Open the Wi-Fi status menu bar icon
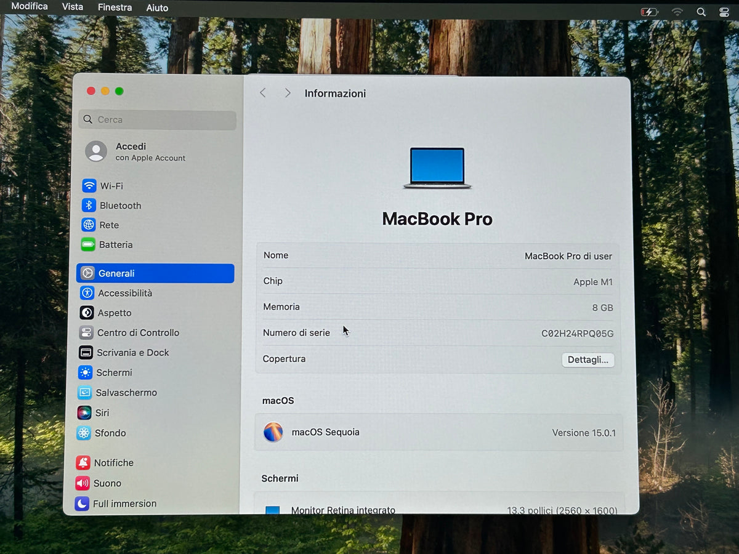This screenshot has width=739, height=554. pos(677,12)
